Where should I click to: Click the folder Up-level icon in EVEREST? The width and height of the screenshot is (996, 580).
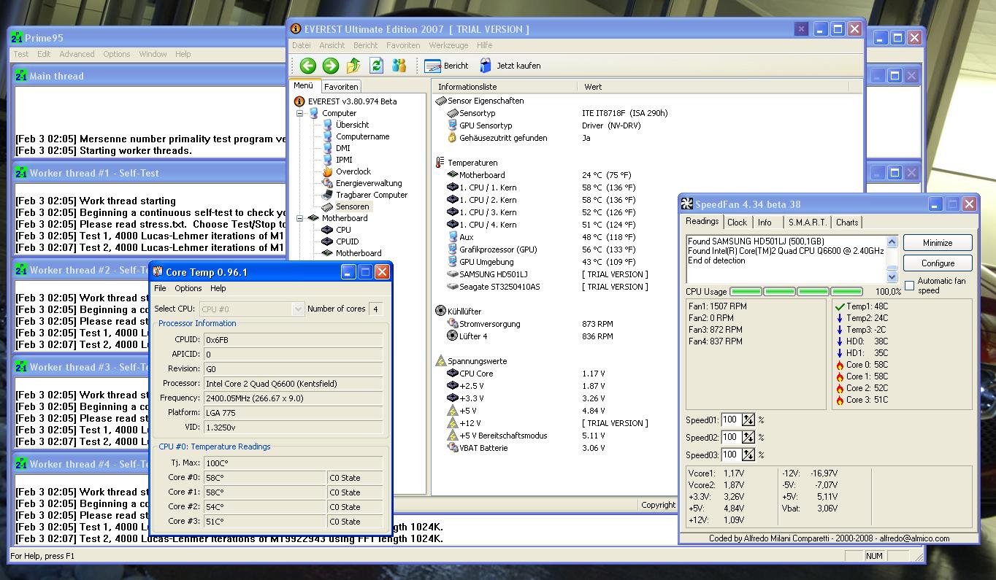[353, 66]
